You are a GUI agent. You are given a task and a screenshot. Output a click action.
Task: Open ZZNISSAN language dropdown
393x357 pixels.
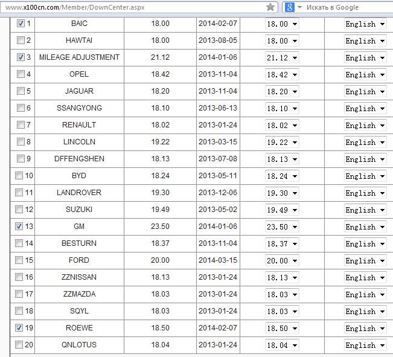tap(365, 278)
